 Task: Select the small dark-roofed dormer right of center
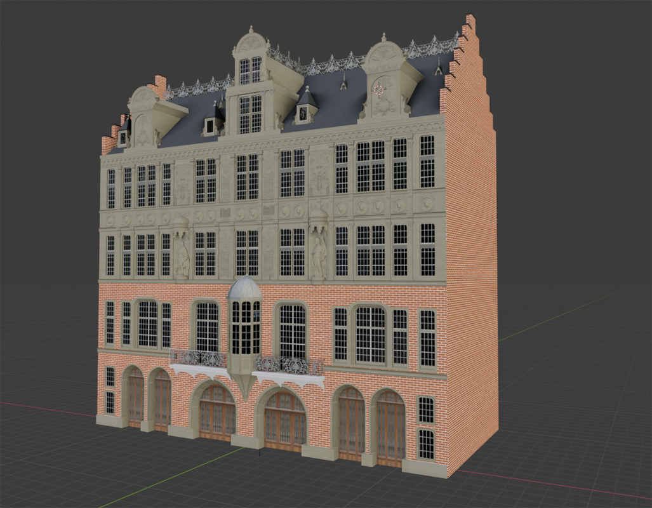[306, 107]
